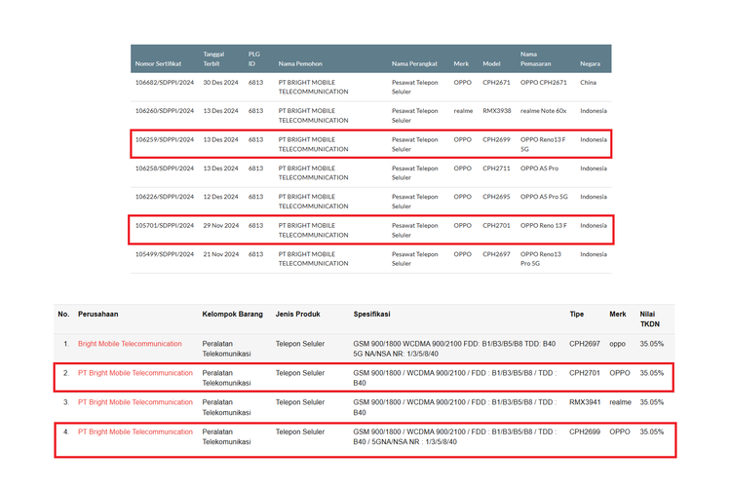
Task: Click the CPH2711 model cell
Action: [x=496, y=168]
